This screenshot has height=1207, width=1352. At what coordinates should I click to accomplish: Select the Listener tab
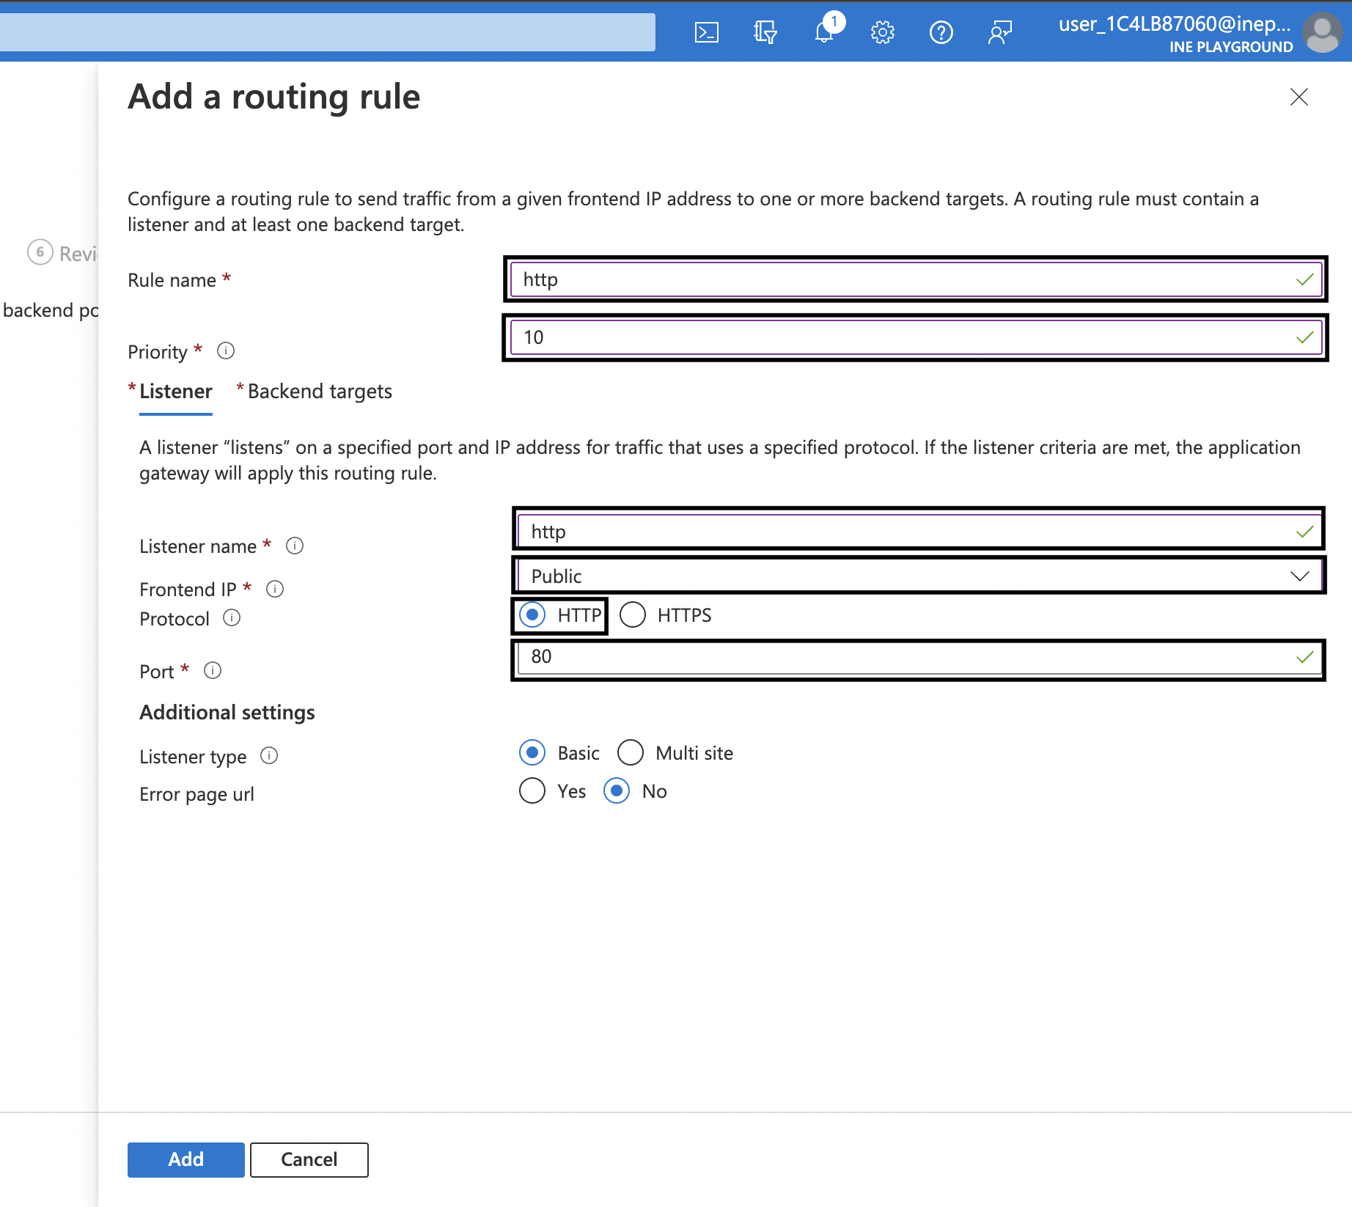pos(176,392)
